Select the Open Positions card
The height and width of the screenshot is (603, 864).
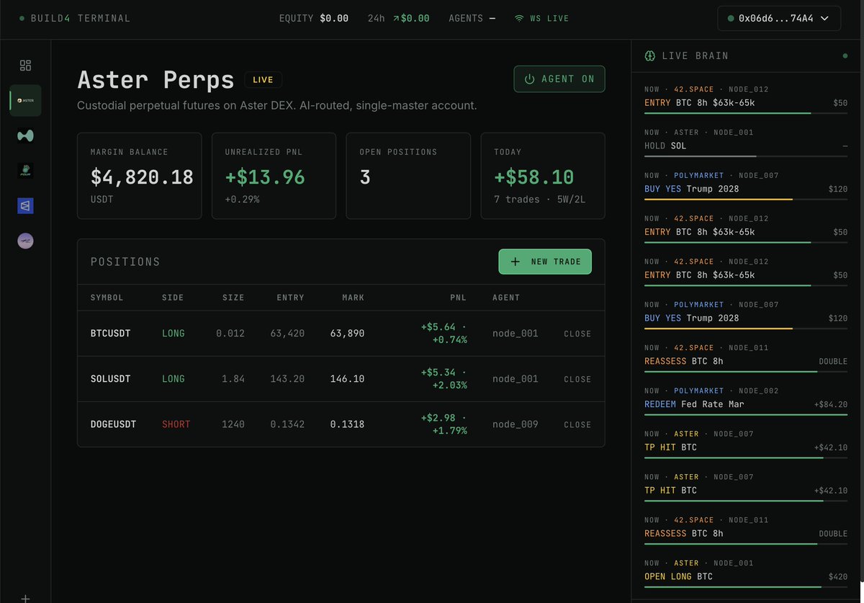[x=408, y=176]
